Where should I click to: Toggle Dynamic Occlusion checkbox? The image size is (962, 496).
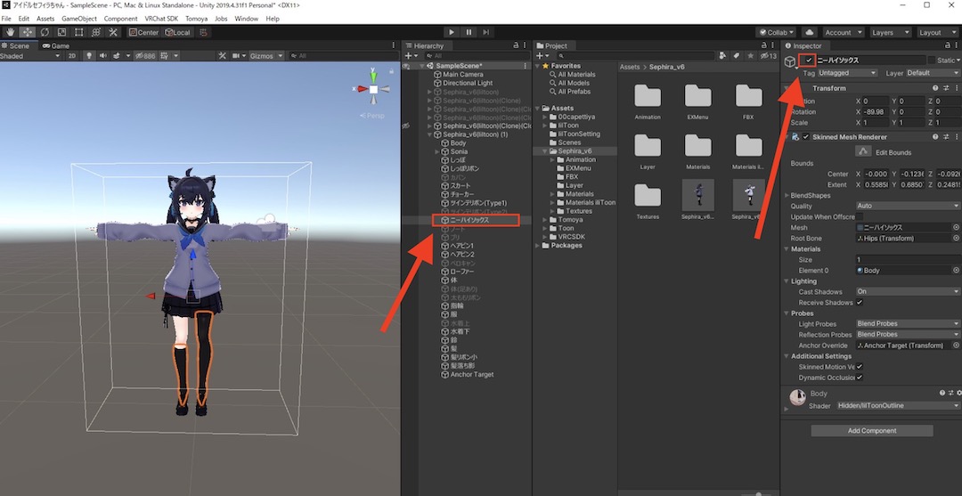click(860, 378)
